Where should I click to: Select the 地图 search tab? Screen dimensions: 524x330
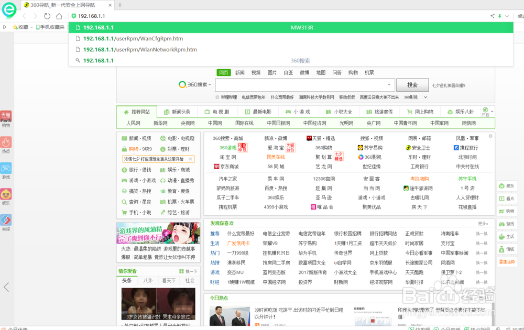pos(321,72)
